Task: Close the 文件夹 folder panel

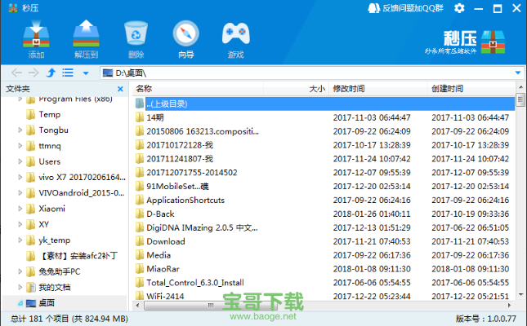Action: pos(120,89)
